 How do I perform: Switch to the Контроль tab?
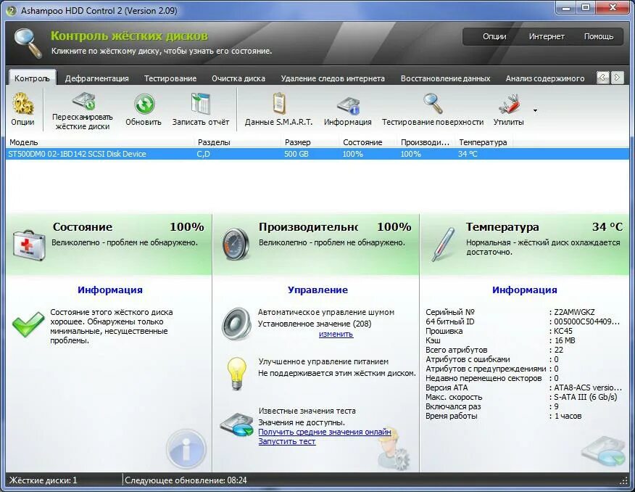pos(32,78)
